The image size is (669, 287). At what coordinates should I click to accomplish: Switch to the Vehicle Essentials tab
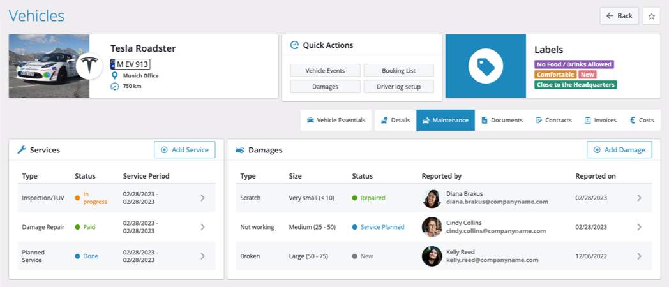point(336,121)
